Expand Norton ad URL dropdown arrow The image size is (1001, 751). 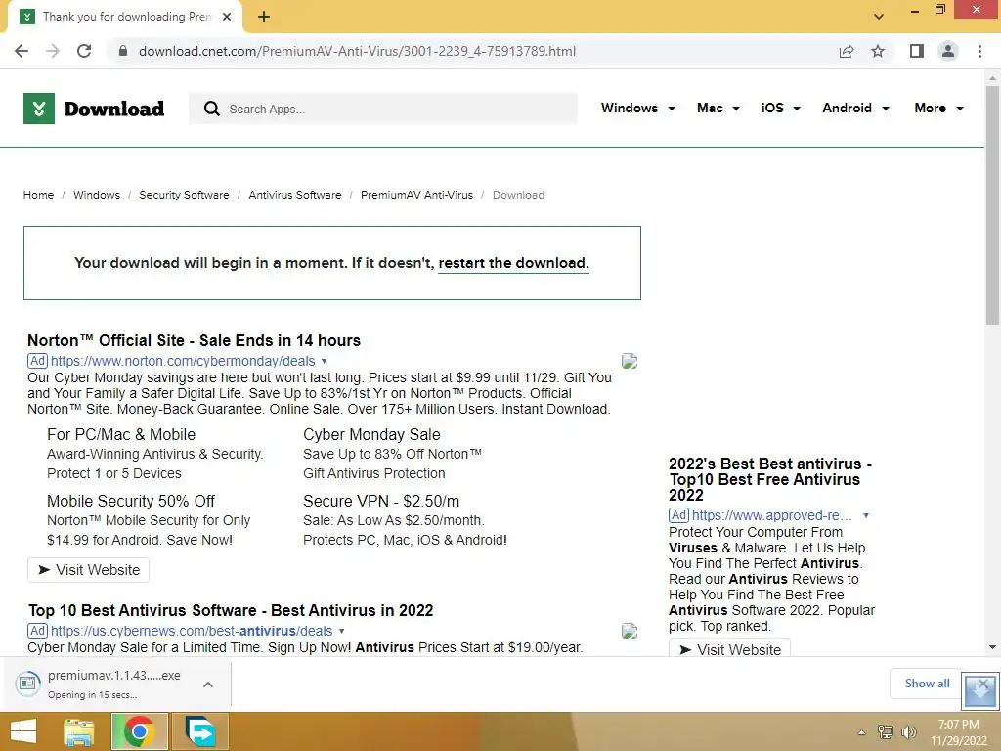tap(325, 361)
